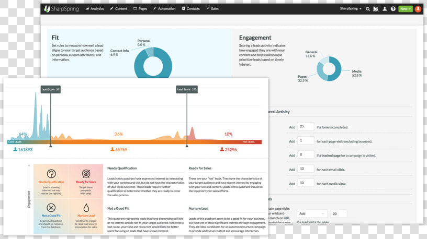
Task: Click the media view score field
Action: point(306,183)
